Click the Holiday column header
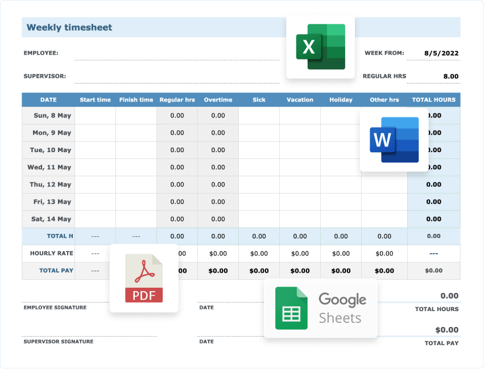Image resolution: width=484 pixels, height=369 pixels. click(x=341, y=99)
